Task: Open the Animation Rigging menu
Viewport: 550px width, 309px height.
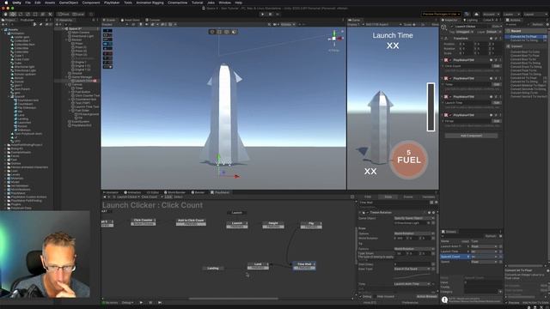Action: tap(150, 3)
